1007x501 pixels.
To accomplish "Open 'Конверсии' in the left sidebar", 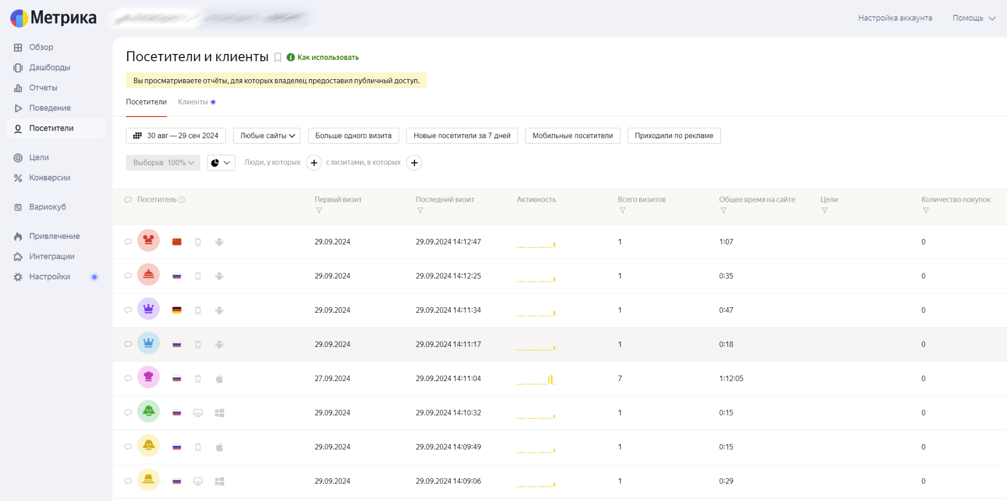I will pyautogui.click(x=49, y=178).
